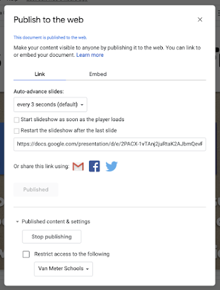Close the Publish to the web dialog
This screenshot has width=220, height=290.
click(200, 19)
